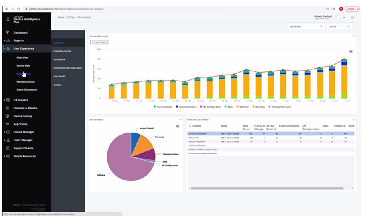Select Systems with Risky Applications submenu item
Viewport: 365px width, 218px height.
67,68
